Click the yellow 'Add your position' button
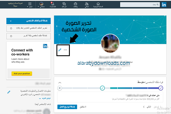This screenshot has height=114, width=171. click(22, 74)
